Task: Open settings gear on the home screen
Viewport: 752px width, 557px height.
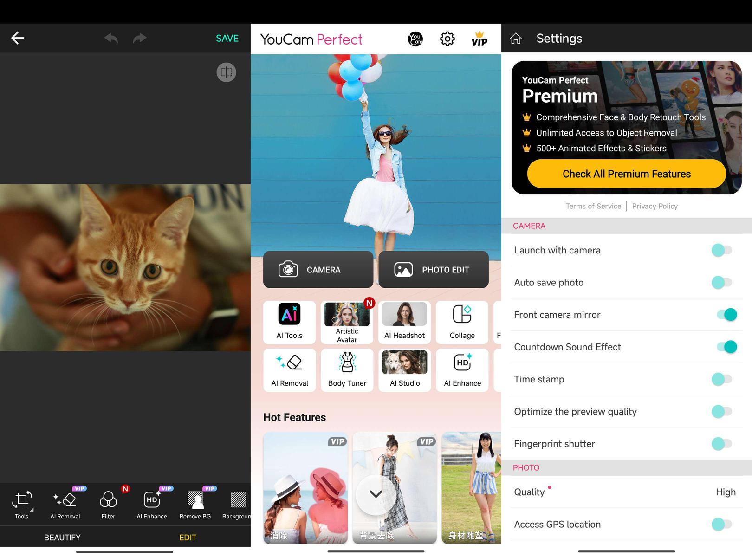Action: tap(447, 39)
